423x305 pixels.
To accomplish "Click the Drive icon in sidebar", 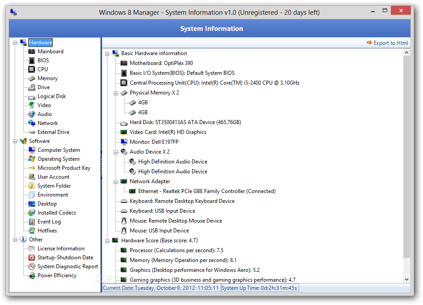I will tap(32, 87).
